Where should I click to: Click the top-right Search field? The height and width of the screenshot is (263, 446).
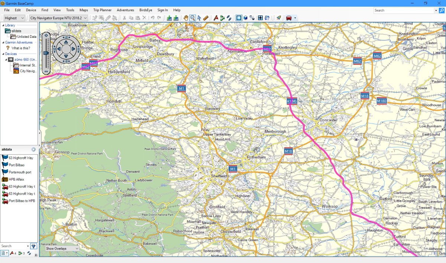(x=403, y=10)
